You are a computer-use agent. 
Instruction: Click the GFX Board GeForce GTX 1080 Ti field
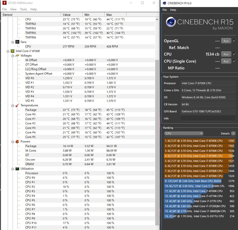point(208,111)
